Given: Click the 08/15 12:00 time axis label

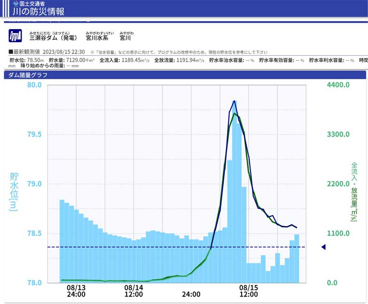Looking at the screenshot, I should pyautogui.click(x=249, y=291).
